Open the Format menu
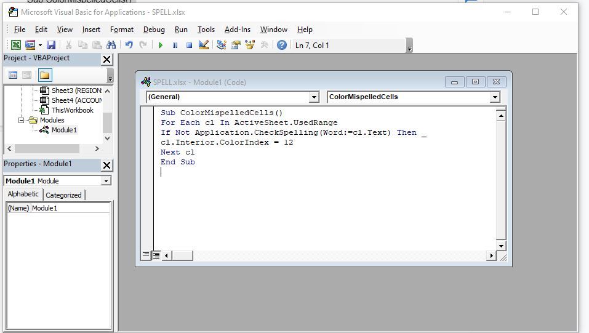This screenshot has width=589, height=333. tap(122, 30)
